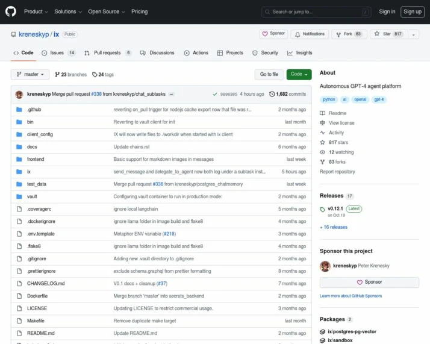
Task: Click the folder icon for vault
Action: [19, 196]
